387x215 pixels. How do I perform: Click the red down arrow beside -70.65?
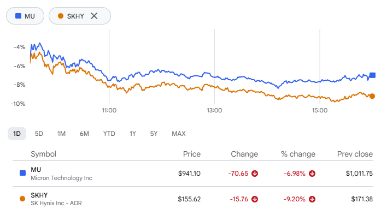point(255,174)
